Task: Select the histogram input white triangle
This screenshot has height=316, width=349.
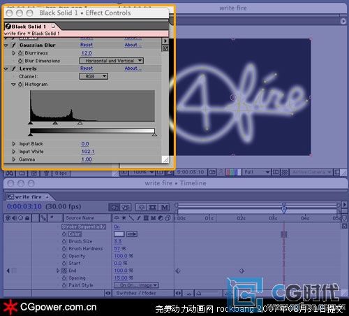Action: 80,122
